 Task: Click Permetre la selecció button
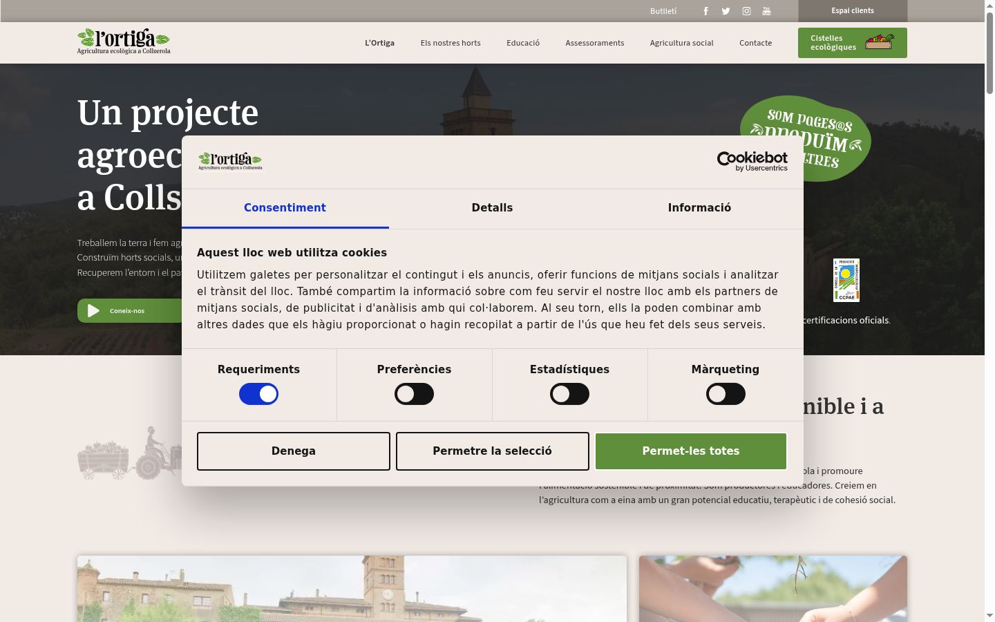point(493,451)
